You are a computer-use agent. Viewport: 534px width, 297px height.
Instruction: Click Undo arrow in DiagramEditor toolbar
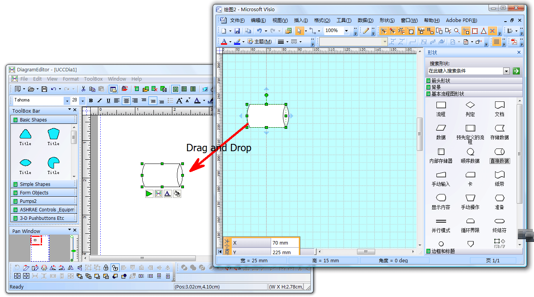point(54,89)
